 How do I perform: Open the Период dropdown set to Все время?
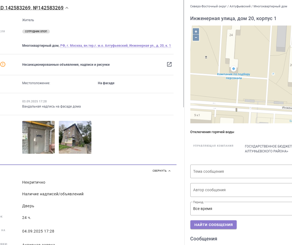[x=241, y=209]
